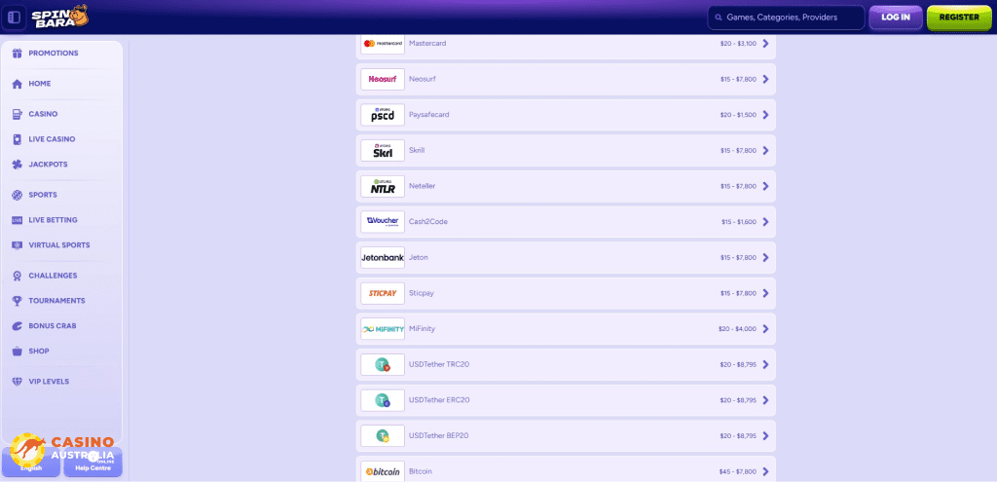Viewport: 997px width, 482px height.
Task: Select the Skrill logo
Action: point(383,151)
